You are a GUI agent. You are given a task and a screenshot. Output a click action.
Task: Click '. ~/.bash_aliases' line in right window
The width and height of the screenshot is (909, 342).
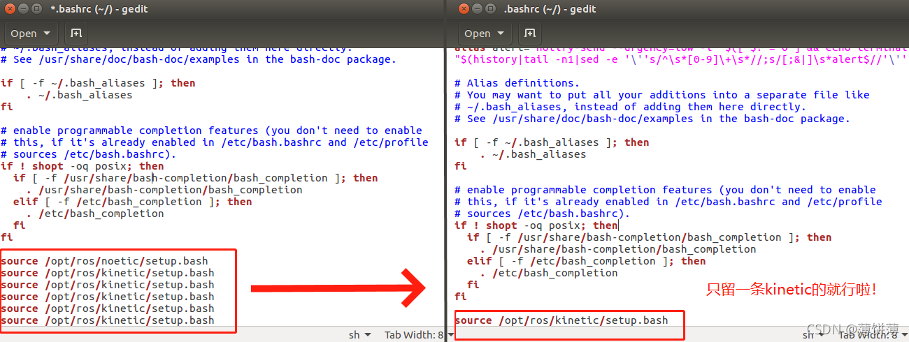point(533,154)
